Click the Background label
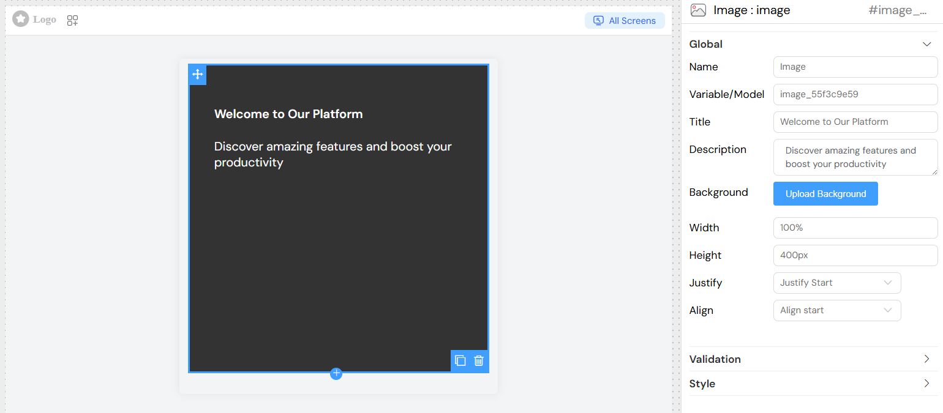943x413 pixels. pos(718,192)
